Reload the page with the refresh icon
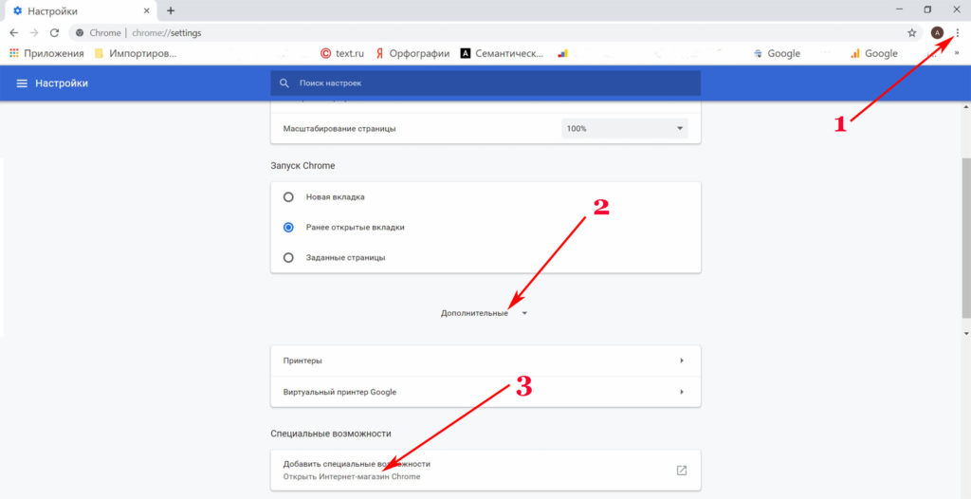The image size is (971, 499). click(54, 32)
